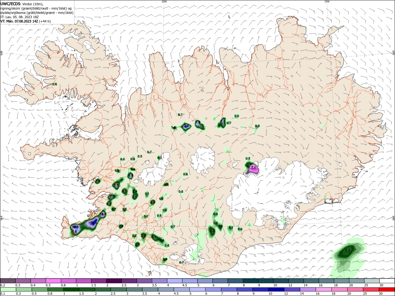This screenshot has height=296, width=395.
Task: Click the pale grey 25 swatch in top legend row
Action: coord(372,281)
